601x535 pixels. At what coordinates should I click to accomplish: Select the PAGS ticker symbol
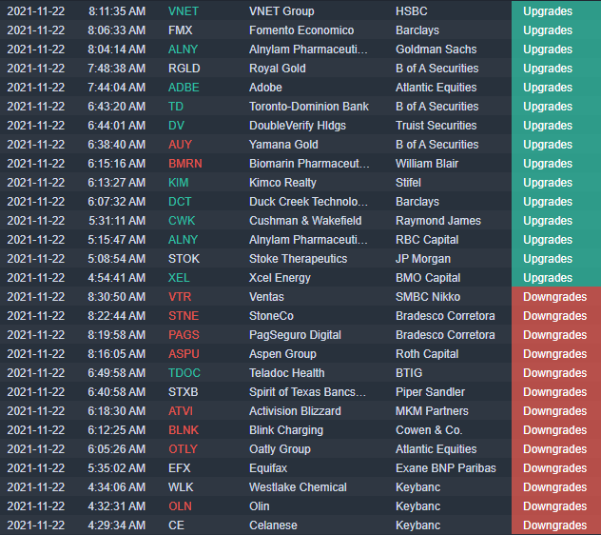pyautogui.click(x=184, y=335)
